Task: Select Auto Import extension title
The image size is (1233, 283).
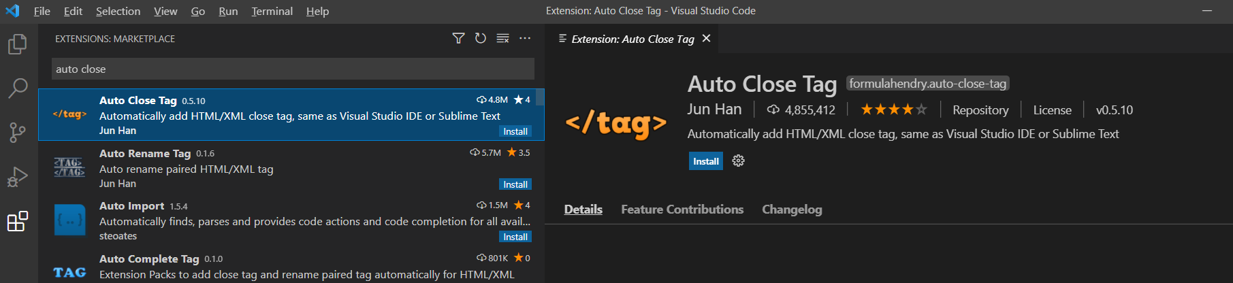Action: (x=131, y=205)
